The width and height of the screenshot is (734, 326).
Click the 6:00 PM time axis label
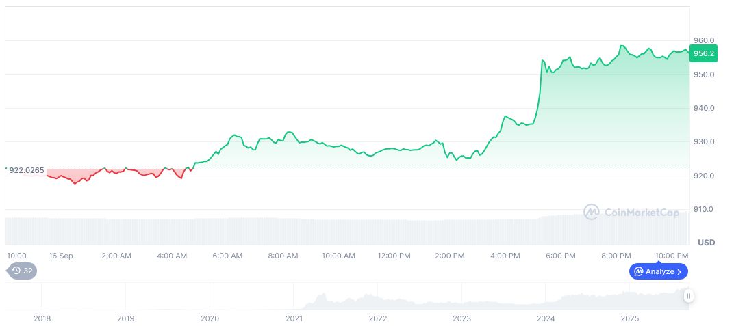pos(560,256)
